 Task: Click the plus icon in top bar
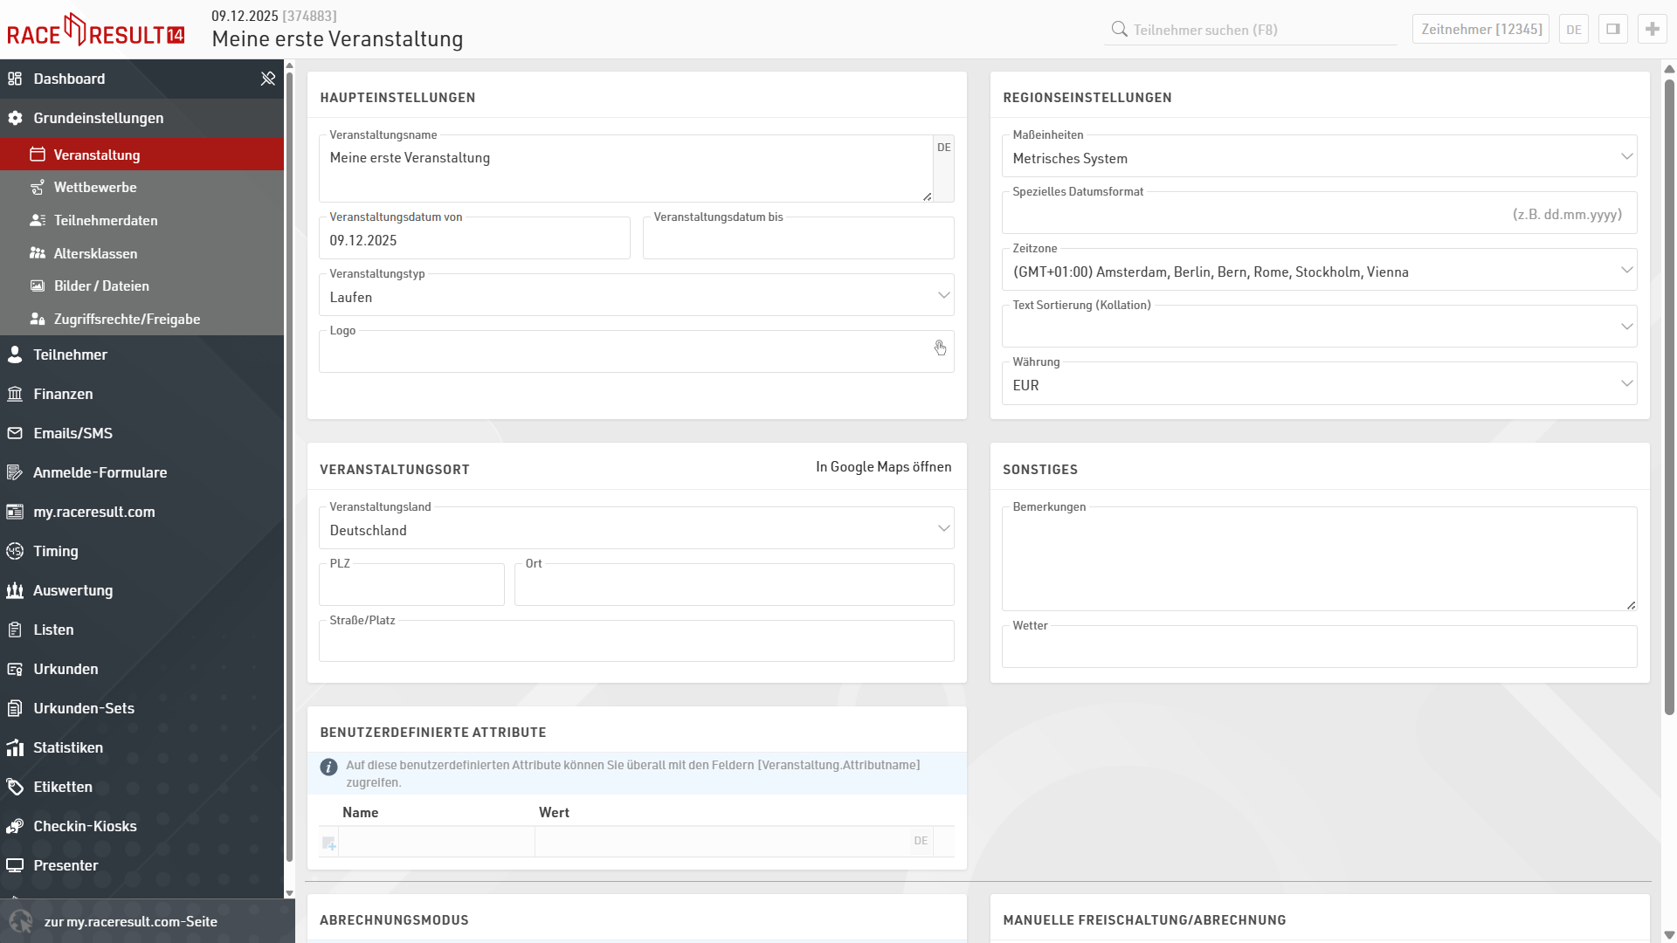click(1652, 29)
